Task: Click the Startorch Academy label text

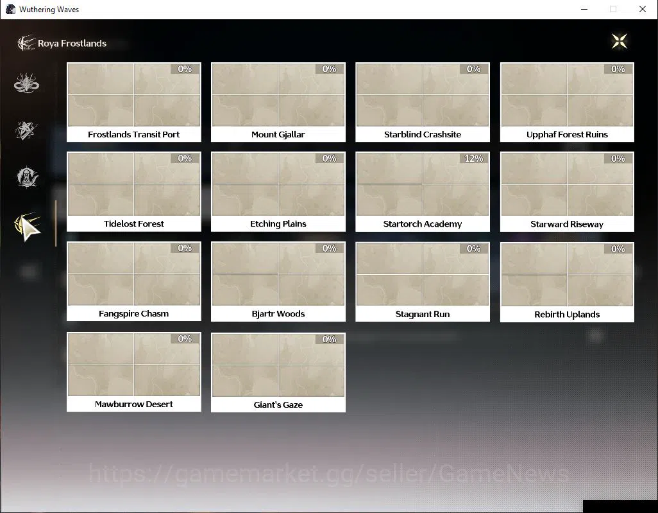Action: [423, 224]
